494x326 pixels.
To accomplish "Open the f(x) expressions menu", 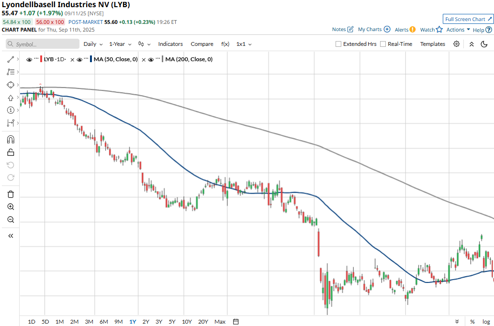I will [x=225, y=44].
